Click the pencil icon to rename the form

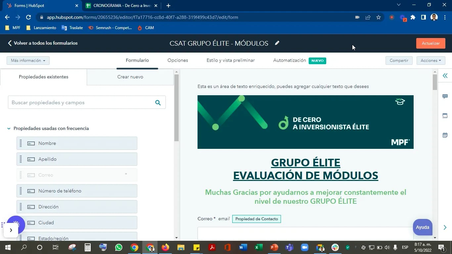coord(277,43)
